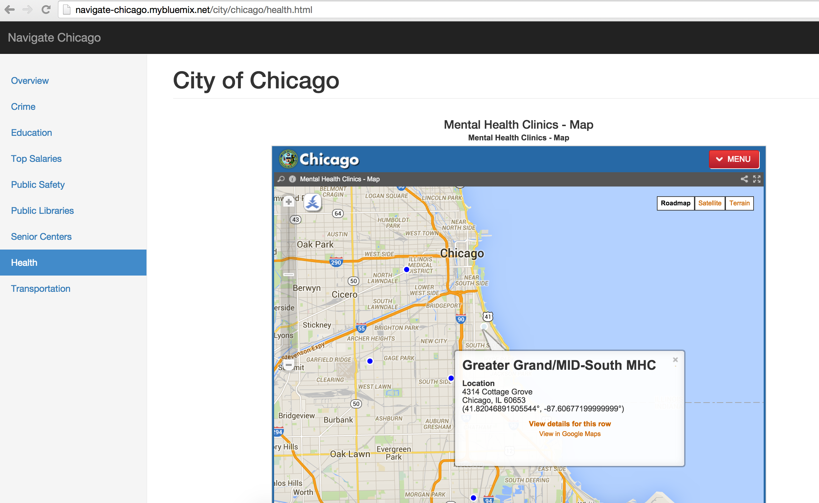
Task: Switch map to Satellite view
Action: click(x=709, y=203)
